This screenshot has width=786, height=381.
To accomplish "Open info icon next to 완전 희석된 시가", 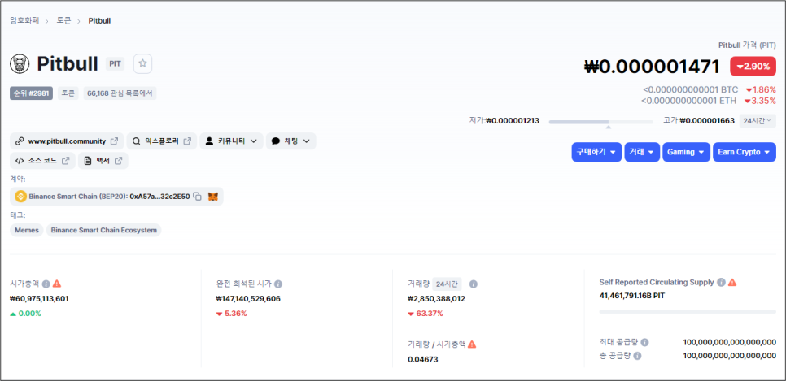I will click(278, 284).
